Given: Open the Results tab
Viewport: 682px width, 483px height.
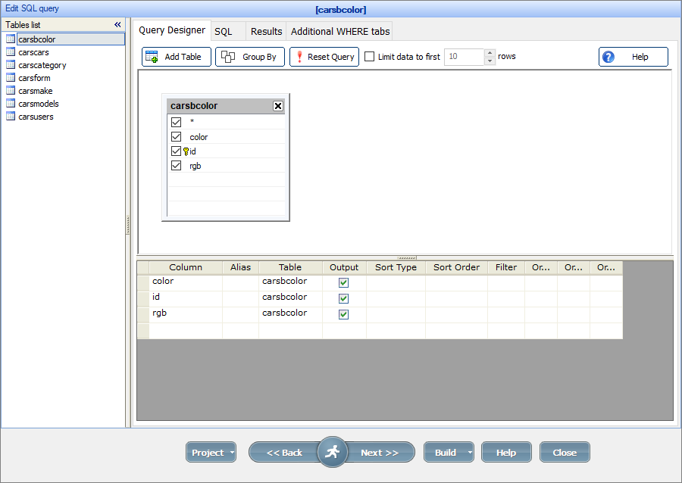Looking at the screenshot, I should click(266, 31).
